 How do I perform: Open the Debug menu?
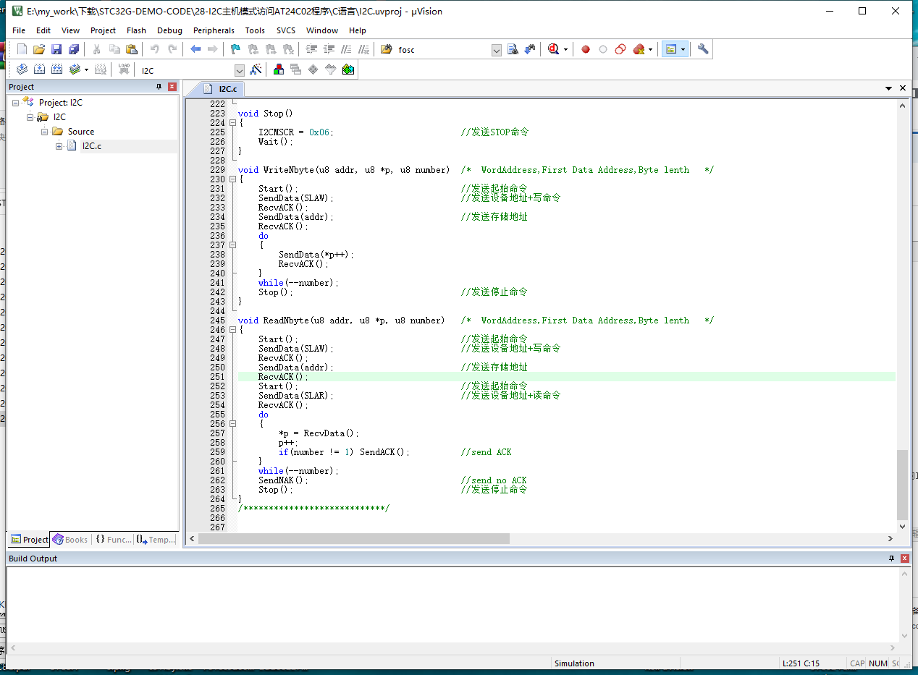tap(169, 30)
